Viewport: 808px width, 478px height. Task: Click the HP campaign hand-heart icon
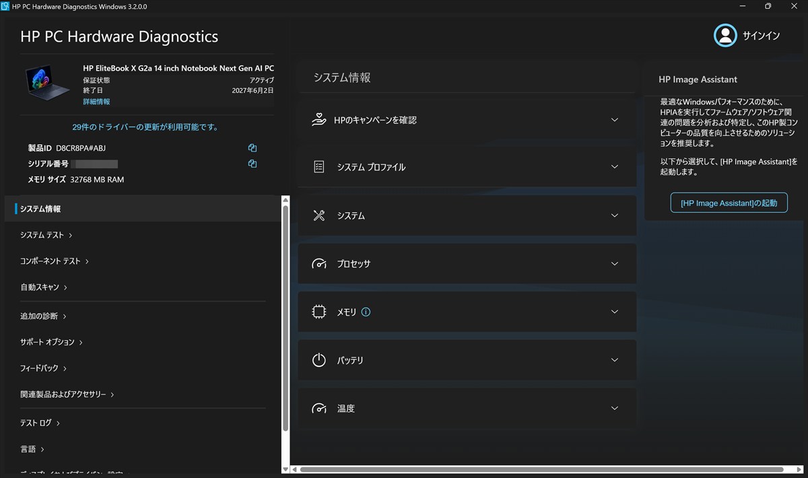coord(319,120)
